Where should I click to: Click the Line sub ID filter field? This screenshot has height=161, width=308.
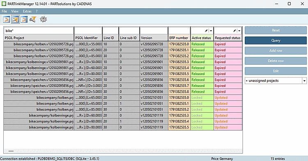coord(129,31)
